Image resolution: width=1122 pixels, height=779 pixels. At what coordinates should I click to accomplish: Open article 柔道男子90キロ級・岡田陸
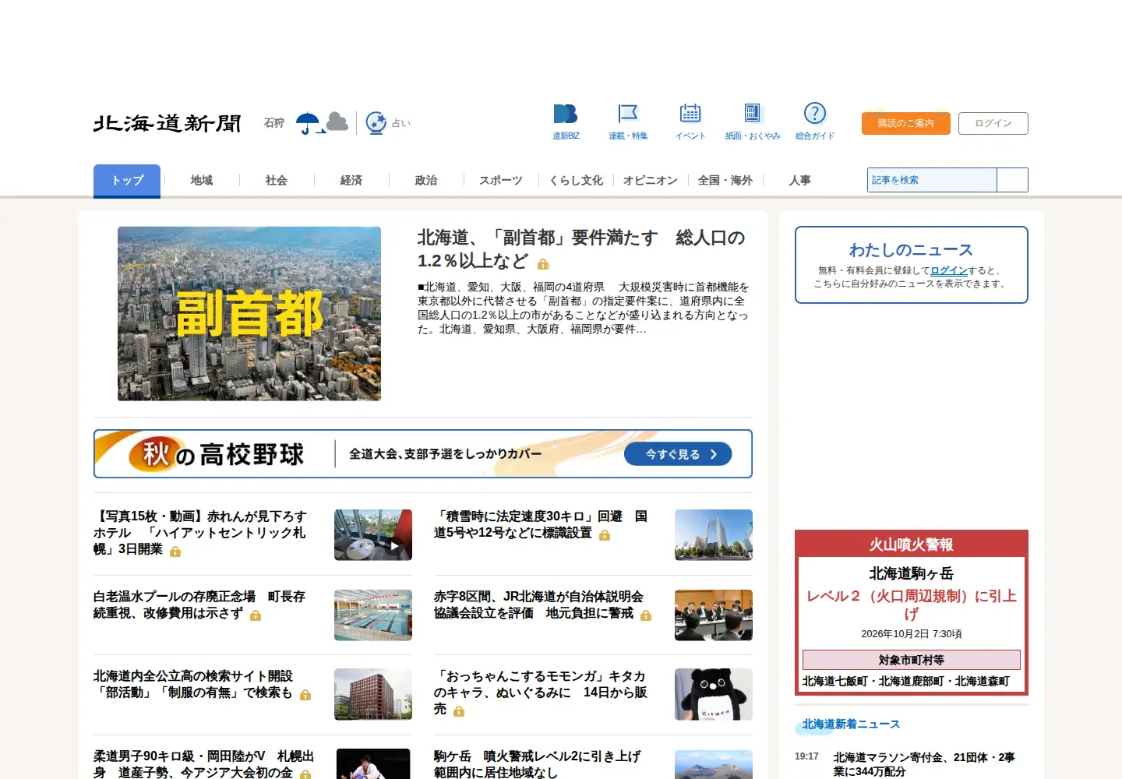(204, 764)
